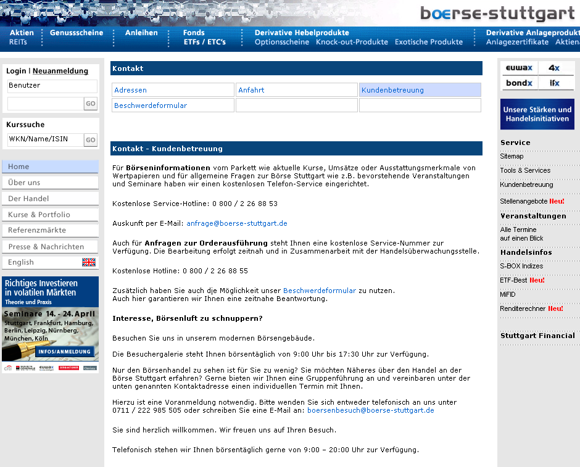Click the boerse-stuttgart logo

[497, 14]
